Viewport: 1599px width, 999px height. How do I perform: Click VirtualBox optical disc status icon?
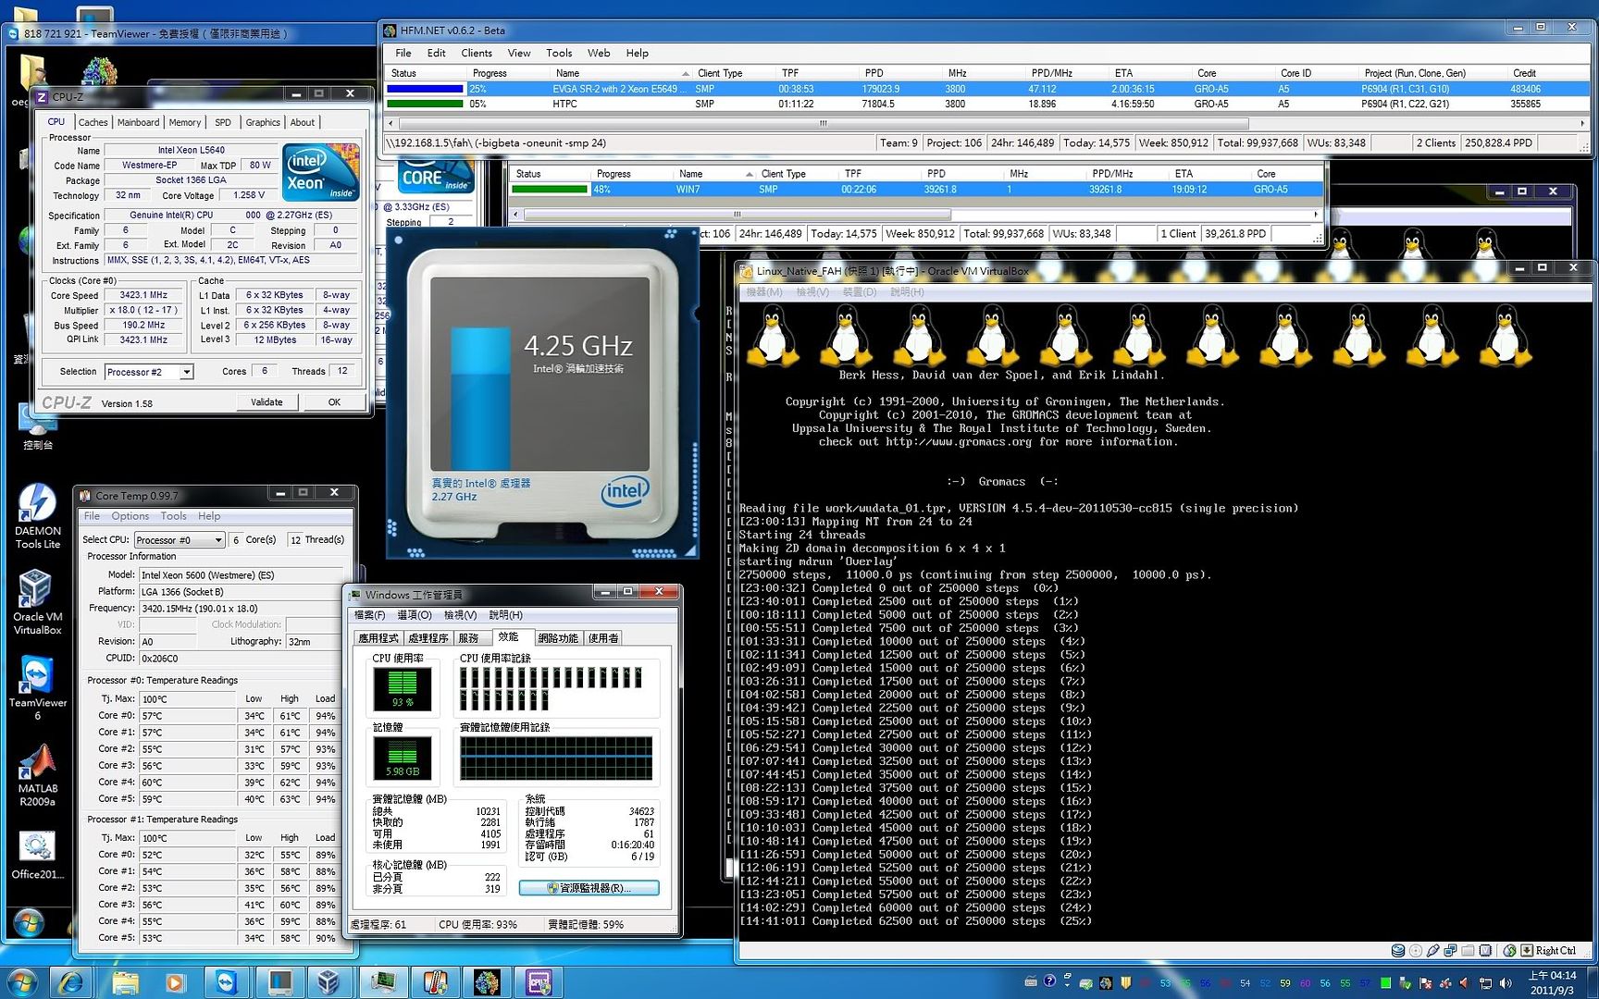coord(1416,950)
